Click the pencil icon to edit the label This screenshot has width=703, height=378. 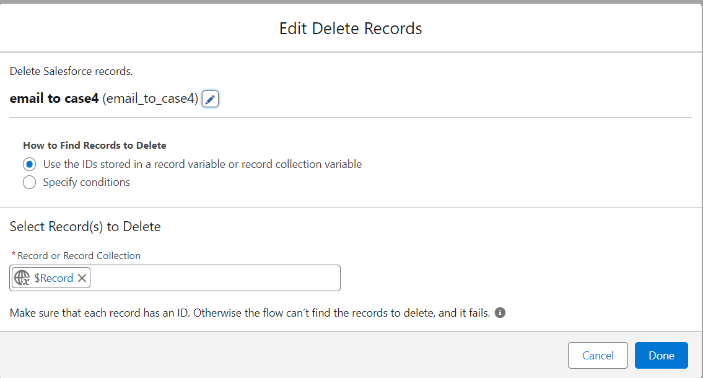(211, 99)
